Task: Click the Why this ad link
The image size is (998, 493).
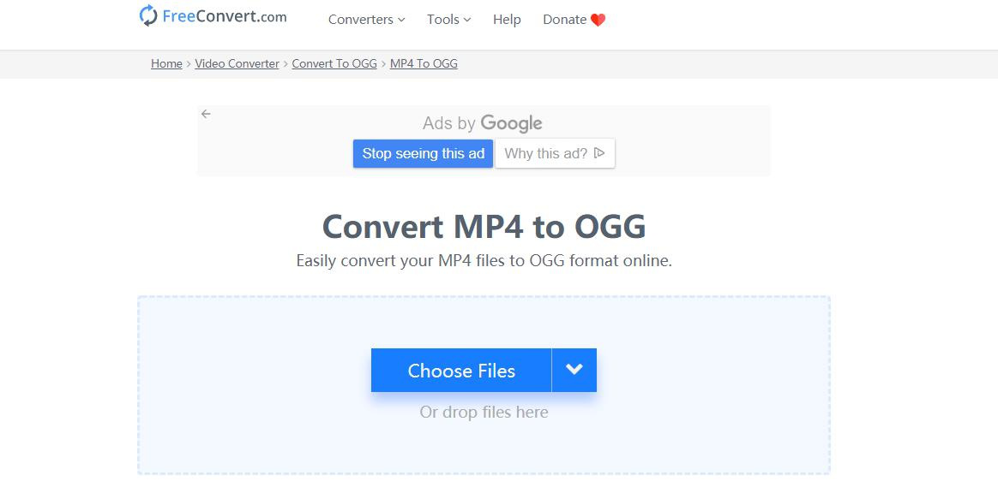Action: tap(547, 153)
